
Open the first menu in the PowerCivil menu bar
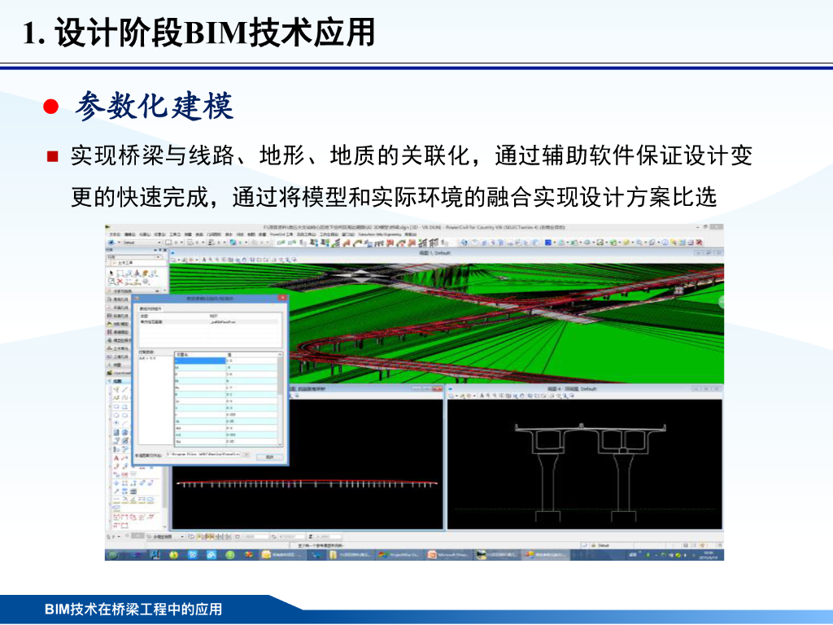click(x=115, y=234)
